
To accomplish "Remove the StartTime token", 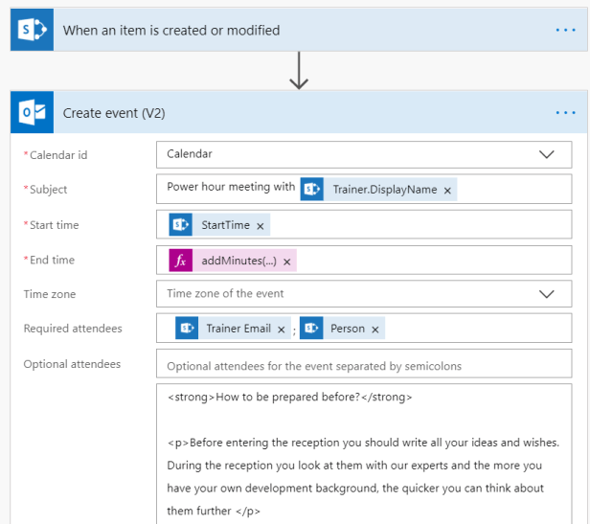I will pos(261,226).
